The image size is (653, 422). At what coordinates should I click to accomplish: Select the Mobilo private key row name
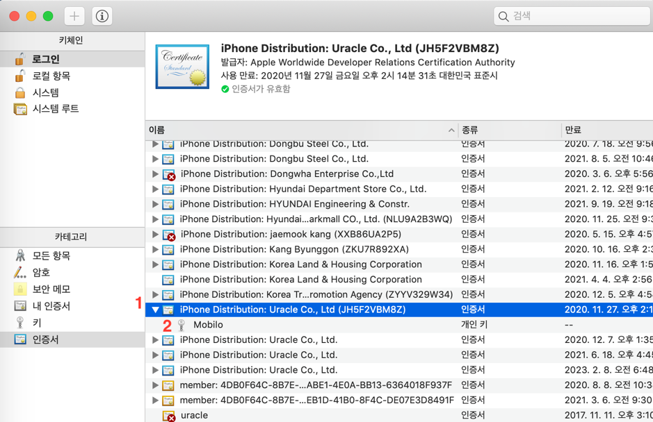tap(208, 325)
